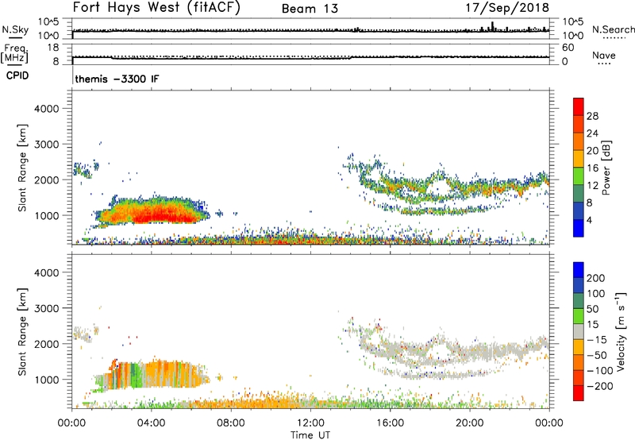Click the '04:00' time axis label

coord(151,423)
